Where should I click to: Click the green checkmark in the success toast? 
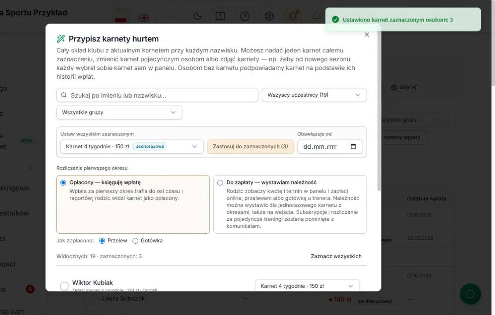pyautogui.click(x=335, y=19)
